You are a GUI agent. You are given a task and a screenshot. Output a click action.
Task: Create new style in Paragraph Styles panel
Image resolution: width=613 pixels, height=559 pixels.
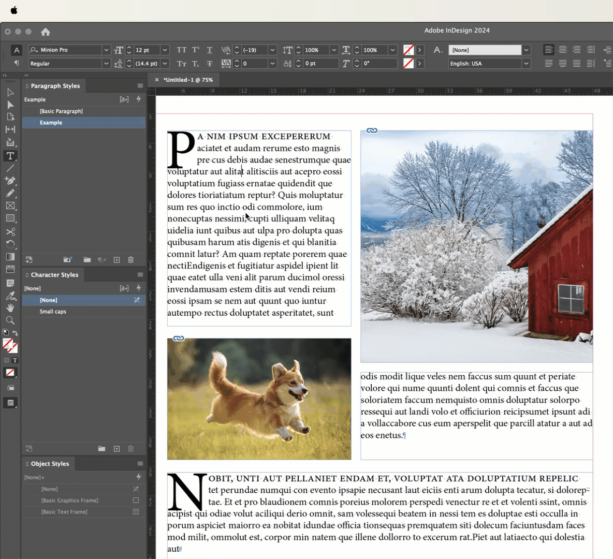[116, 259]
